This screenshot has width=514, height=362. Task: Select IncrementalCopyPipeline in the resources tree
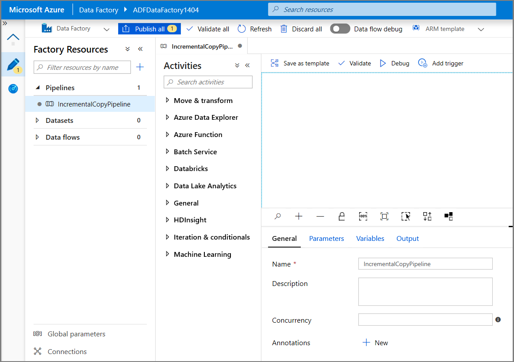[x=94, y=104]
